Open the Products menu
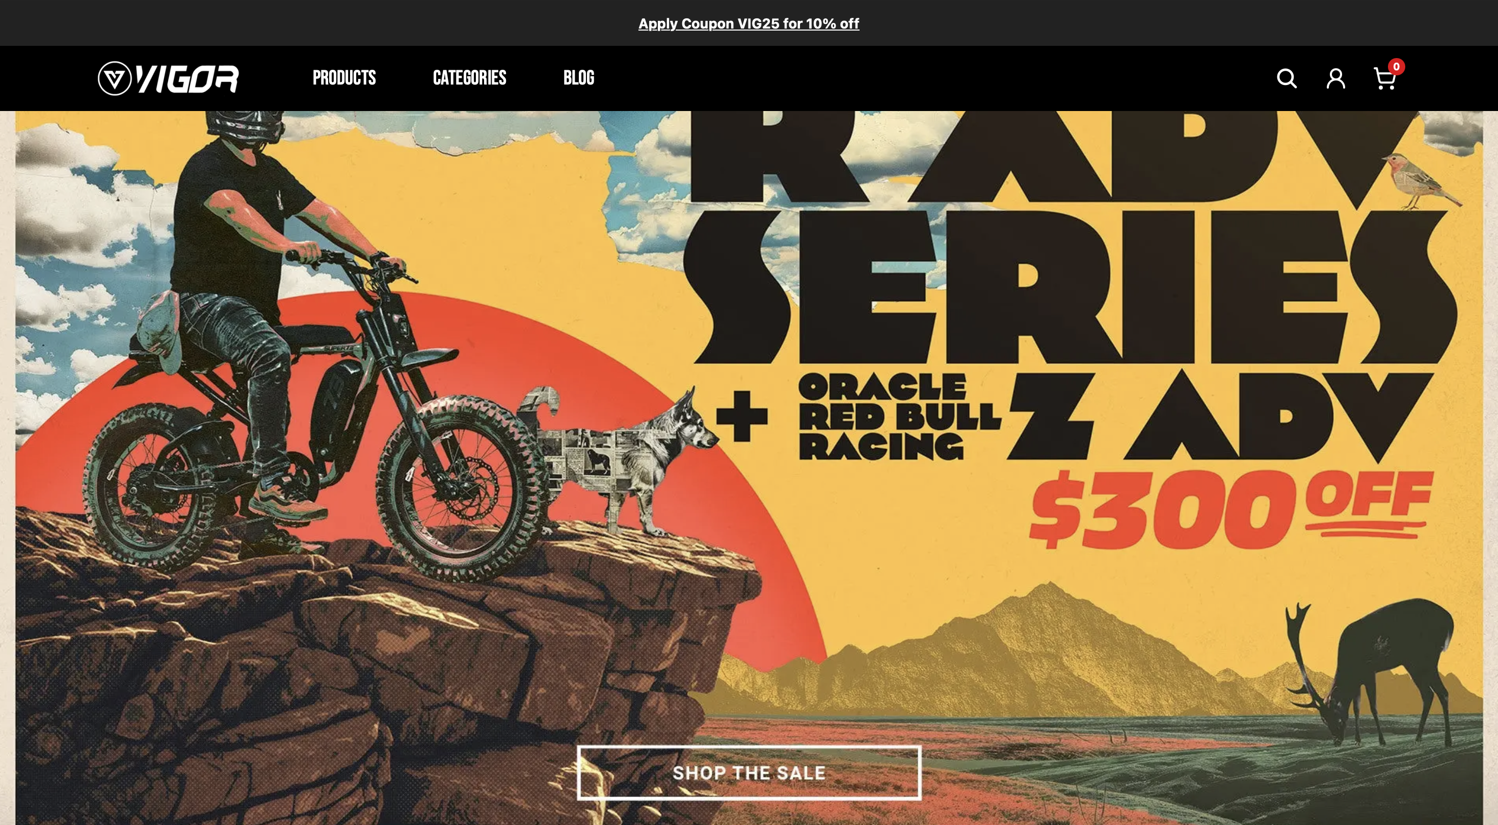The height and width of the screenshot is (825, 1498). tap(344, 78)
